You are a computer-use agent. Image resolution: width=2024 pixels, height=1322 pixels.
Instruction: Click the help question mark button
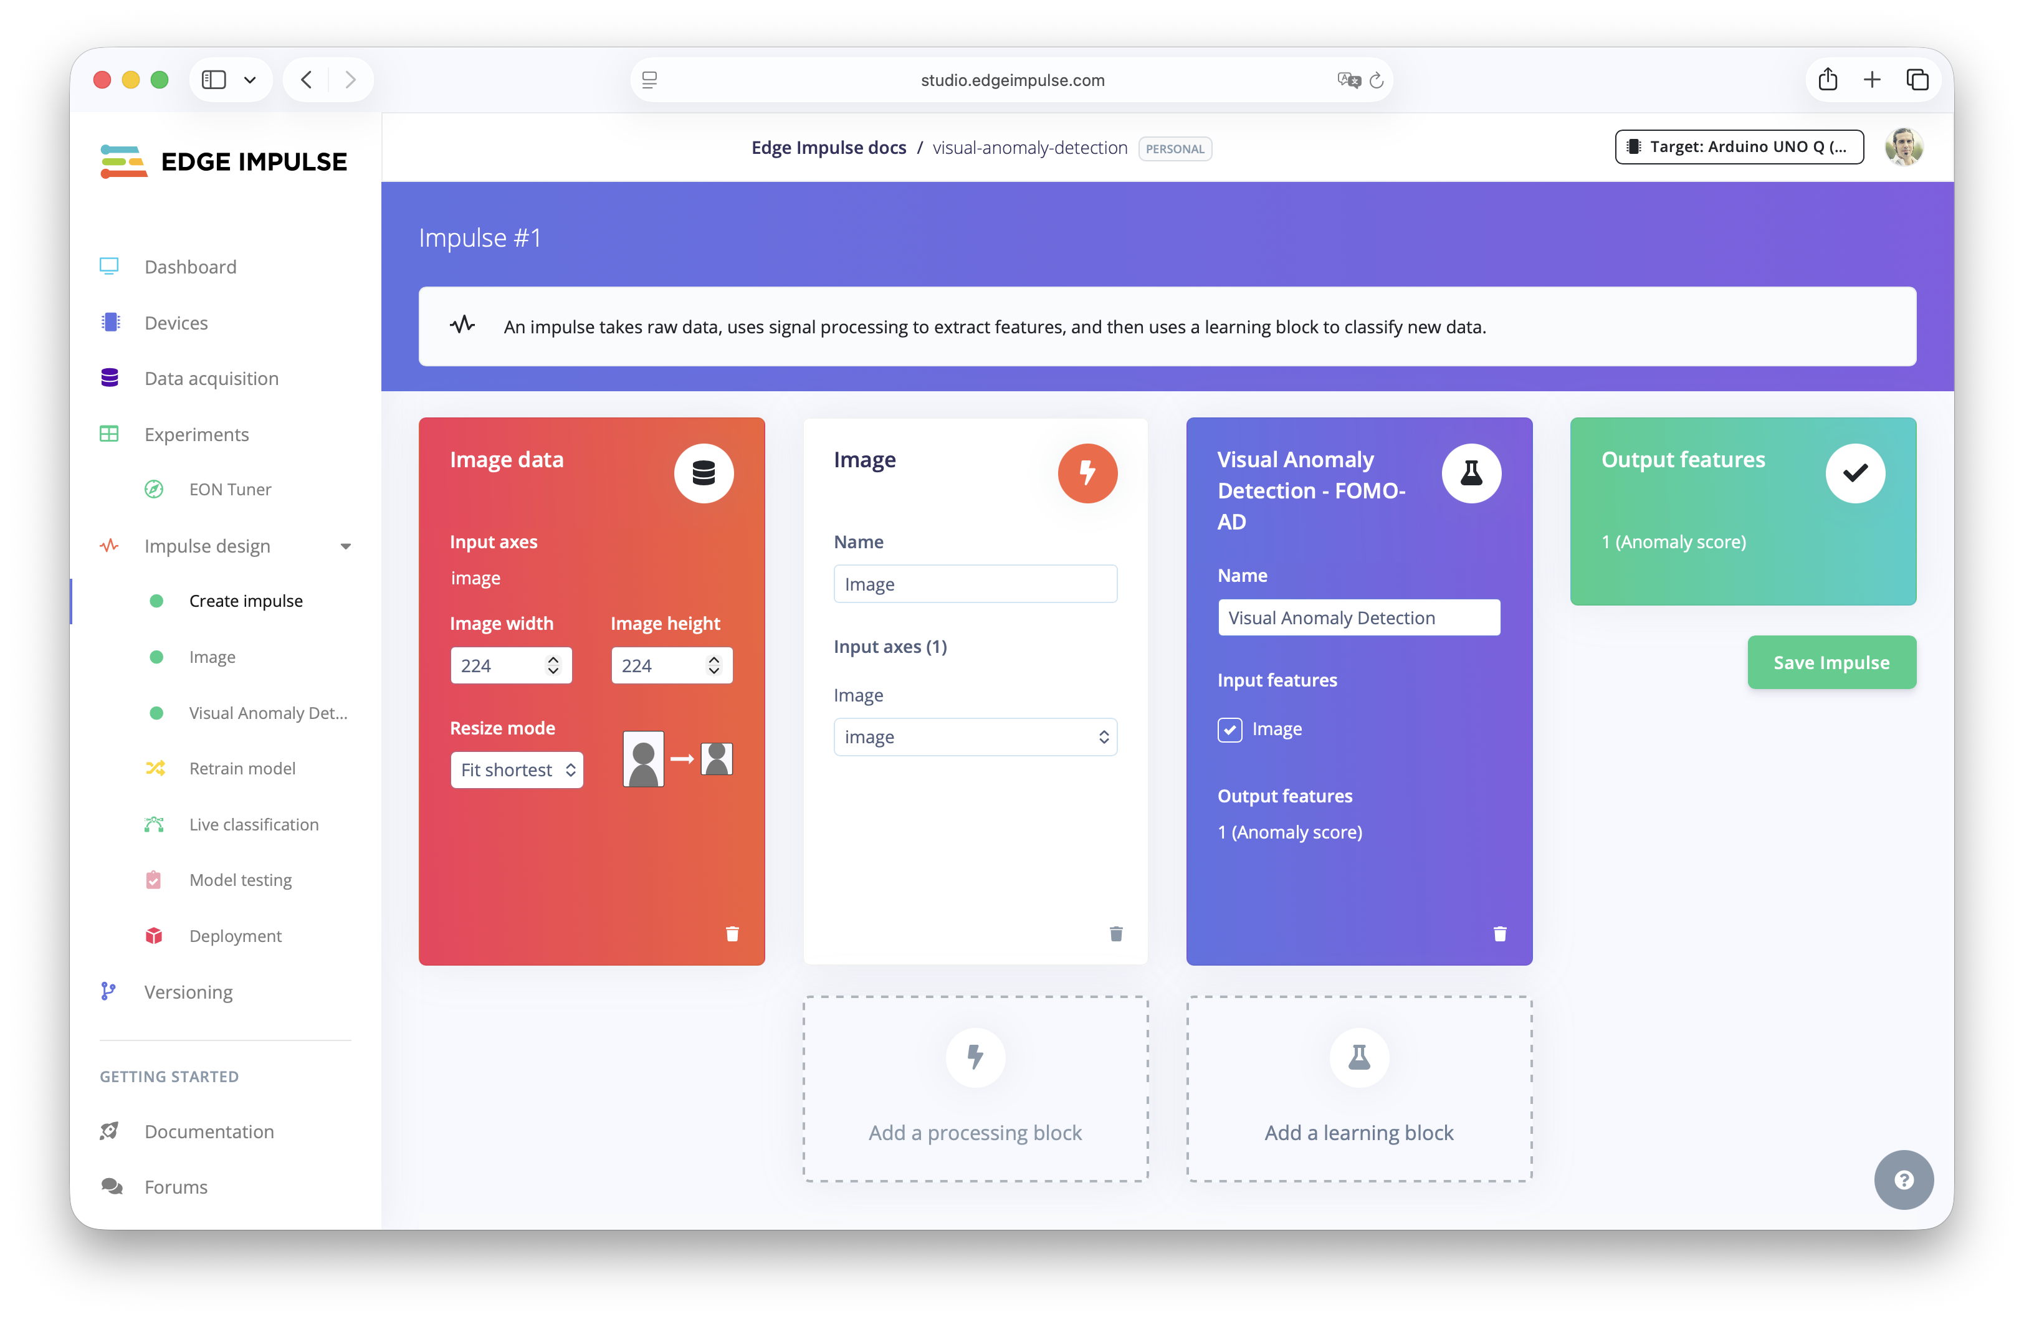tap(1903, 1179)
